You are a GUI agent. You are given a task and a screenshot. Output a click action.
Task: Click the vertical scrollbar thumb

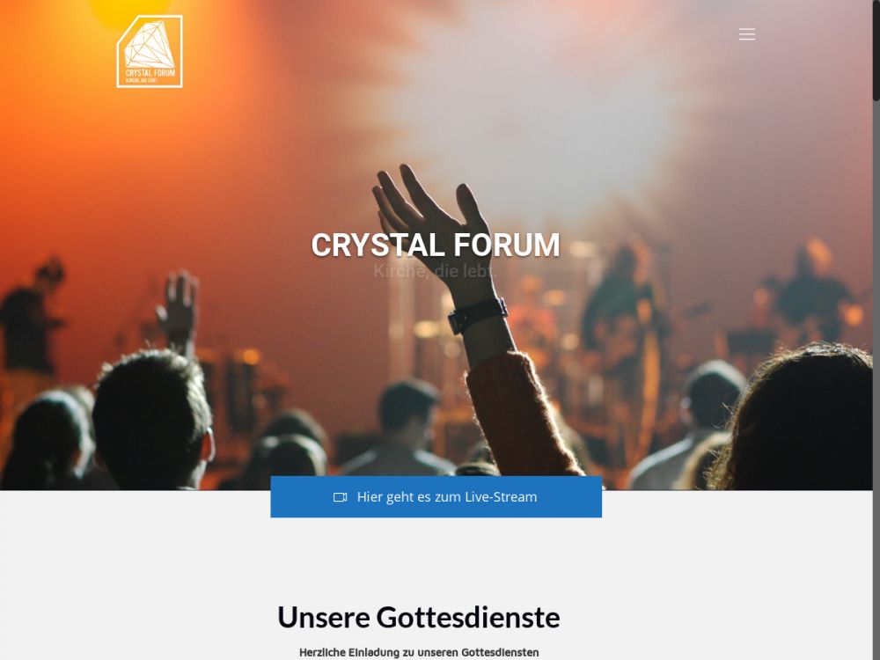tap(876, 50)
